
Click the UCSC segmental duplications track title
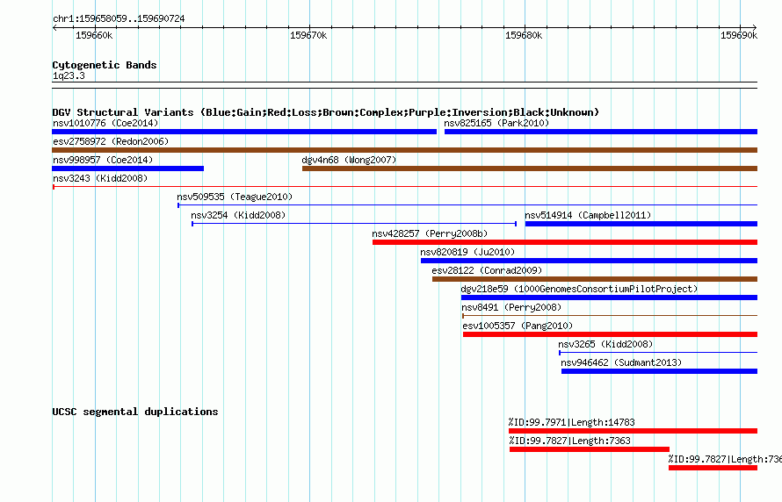click(135, 412)
